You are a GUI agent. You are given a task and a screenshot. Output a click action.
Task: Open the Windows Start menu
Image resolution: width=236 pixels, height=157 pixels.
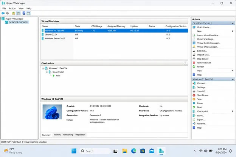74,151
